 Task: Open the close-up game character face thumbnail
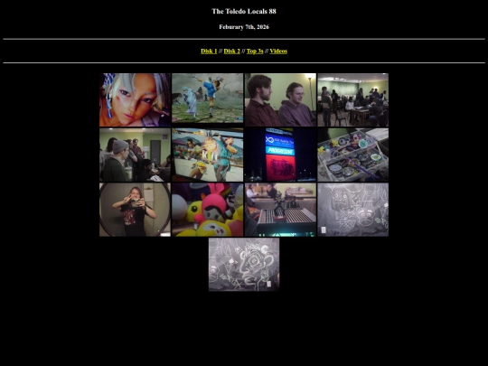point(135,100)
